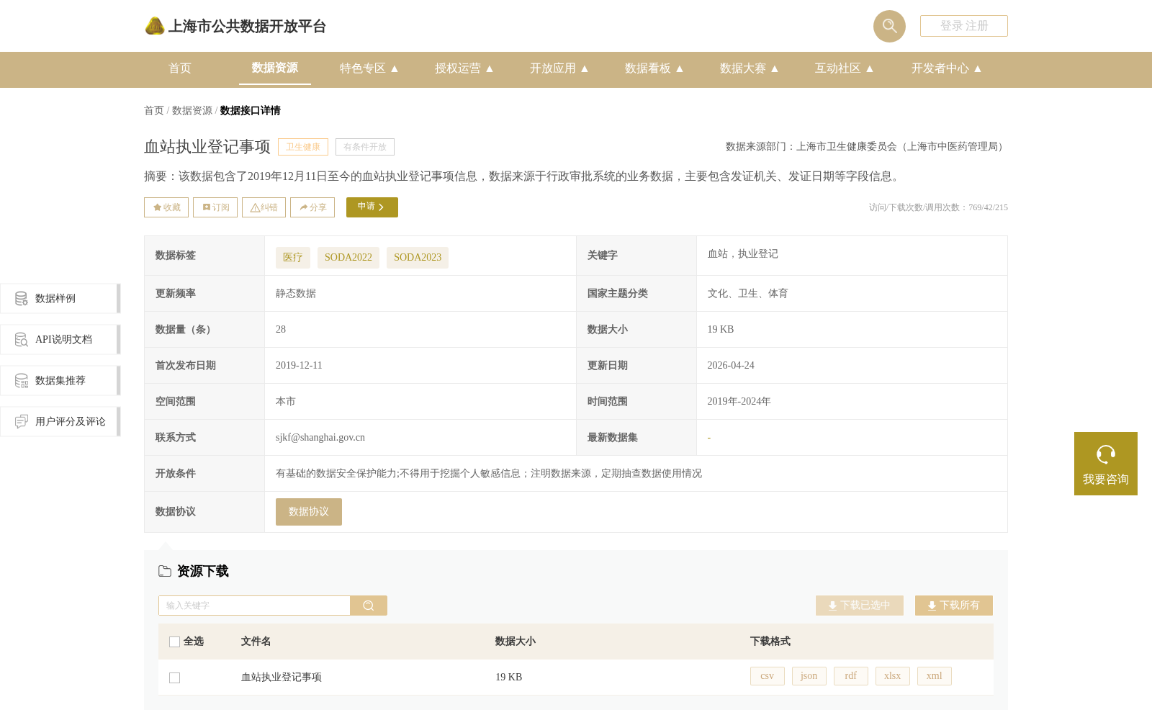Screen dimensions: 1152x720
Task: Click the 有条件开放 badge
Action: coord(365,147)
